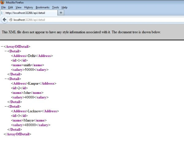Click the salary value 40000
This screenshot has height=148, width=184.
29,97
